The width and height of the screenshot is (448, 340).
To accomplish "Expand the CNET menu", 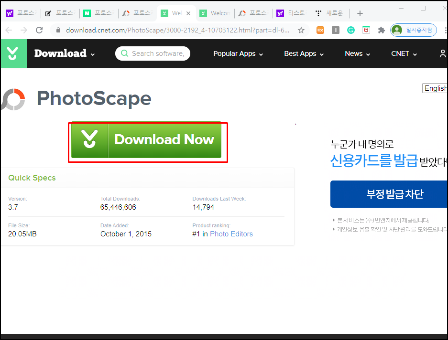I will click(404, 53).
